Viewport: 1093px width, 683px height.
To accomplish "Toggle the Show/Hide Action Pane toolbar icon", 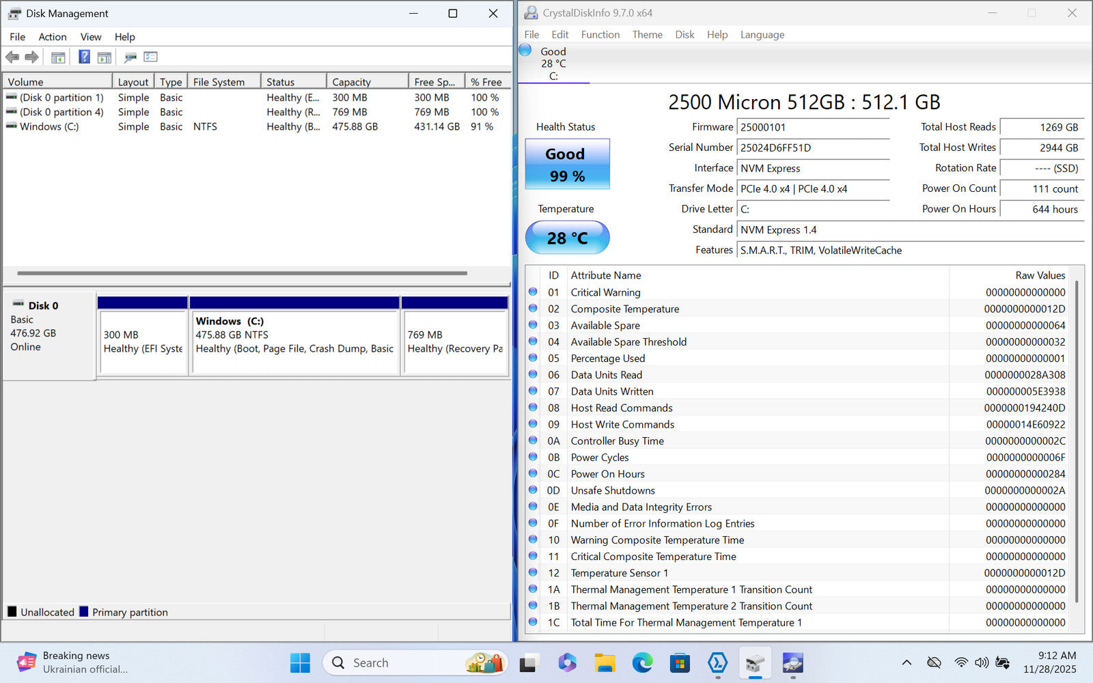I will click(105, 57).
